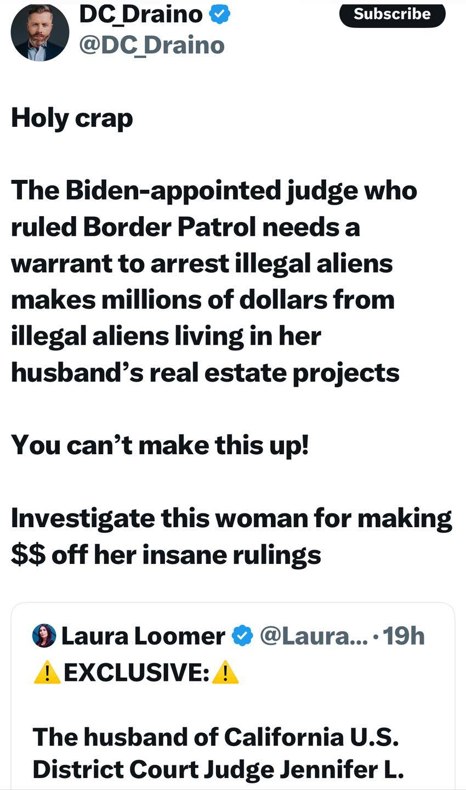Click the EXCLUSIVE headline text
This screenshot has height=790, width=466.
(136, 672)
